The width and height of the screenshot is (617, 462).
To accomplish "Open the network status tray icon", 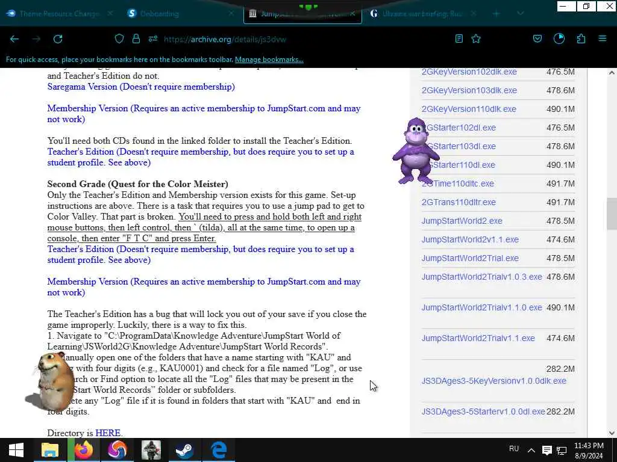I will pyautogui.click(x=562, y=450).
